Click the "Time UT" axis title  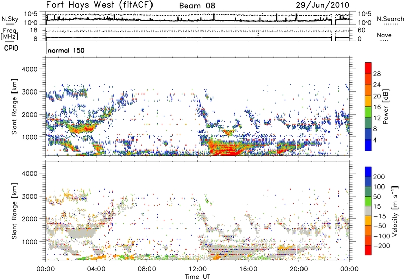click(x=197, y=277)
